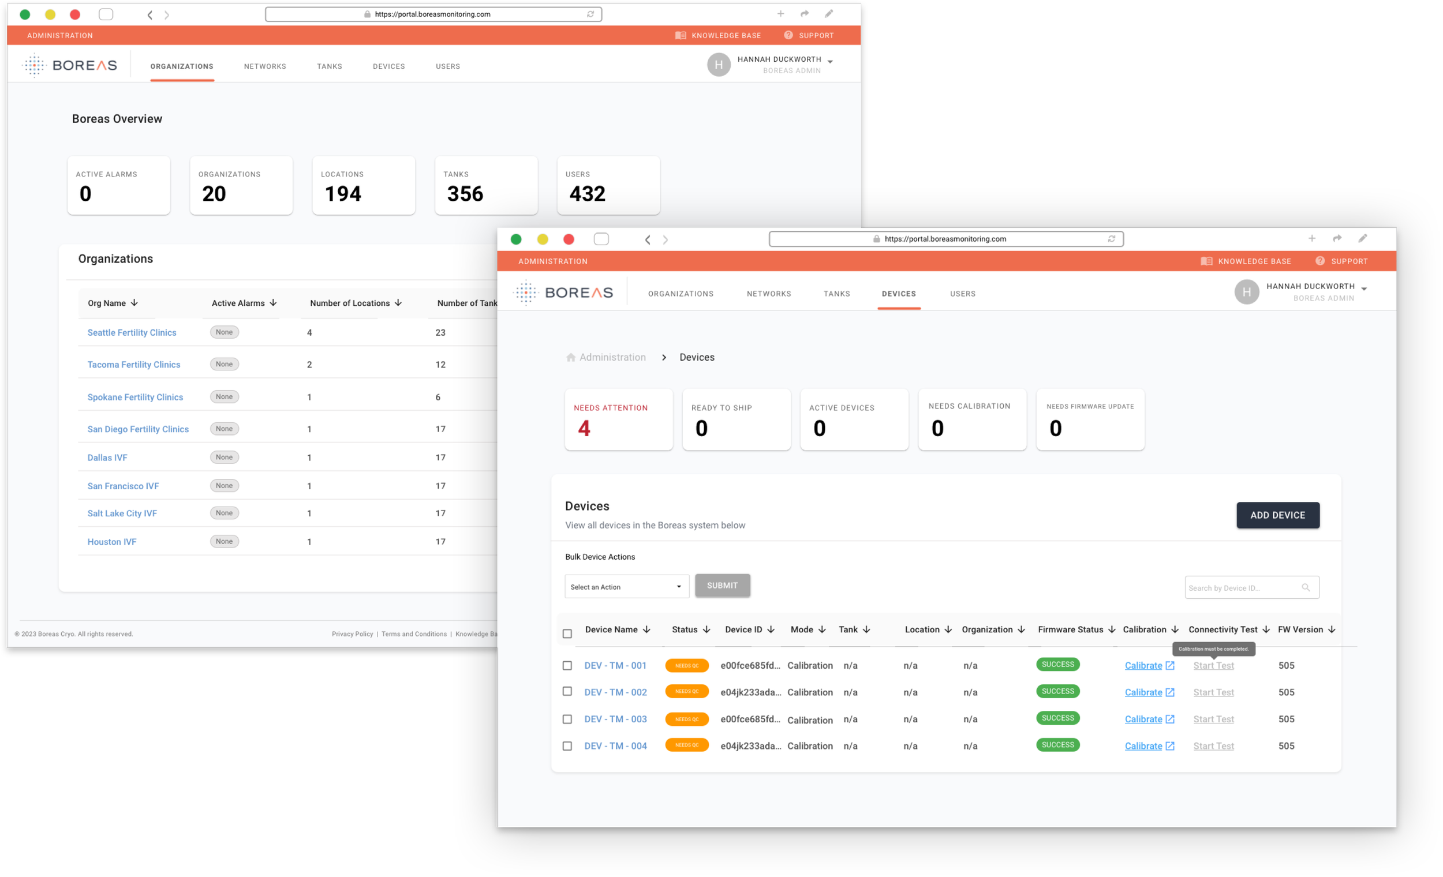Click the Knowledge Base book icon in front window
The height and width of the screenshot is (877, 1443).
coord(1206,261)
